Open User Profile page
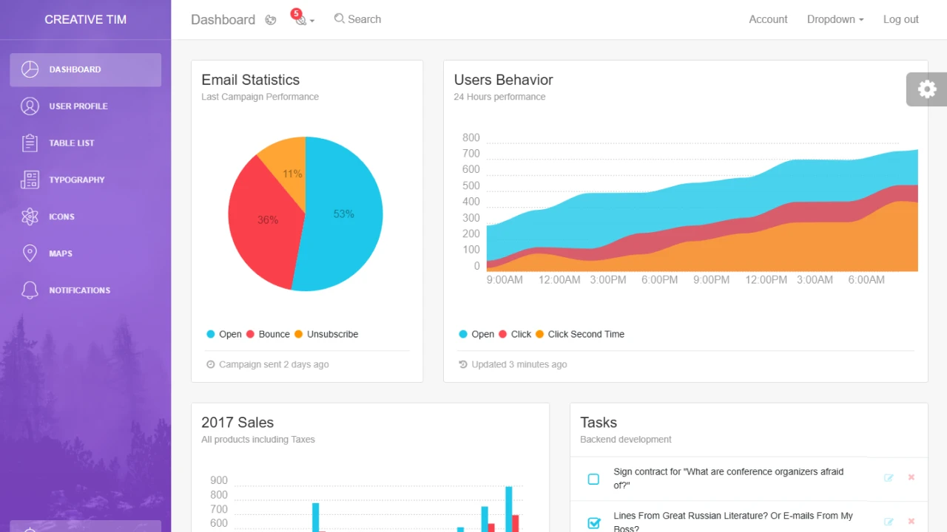Screen dimensions: 947x532 tap(85, 106)
